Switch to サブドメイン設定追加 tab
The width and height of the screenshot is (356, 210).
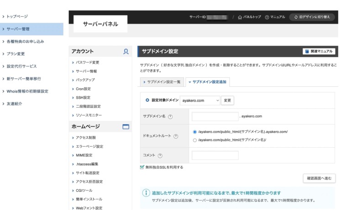point(208,82)
